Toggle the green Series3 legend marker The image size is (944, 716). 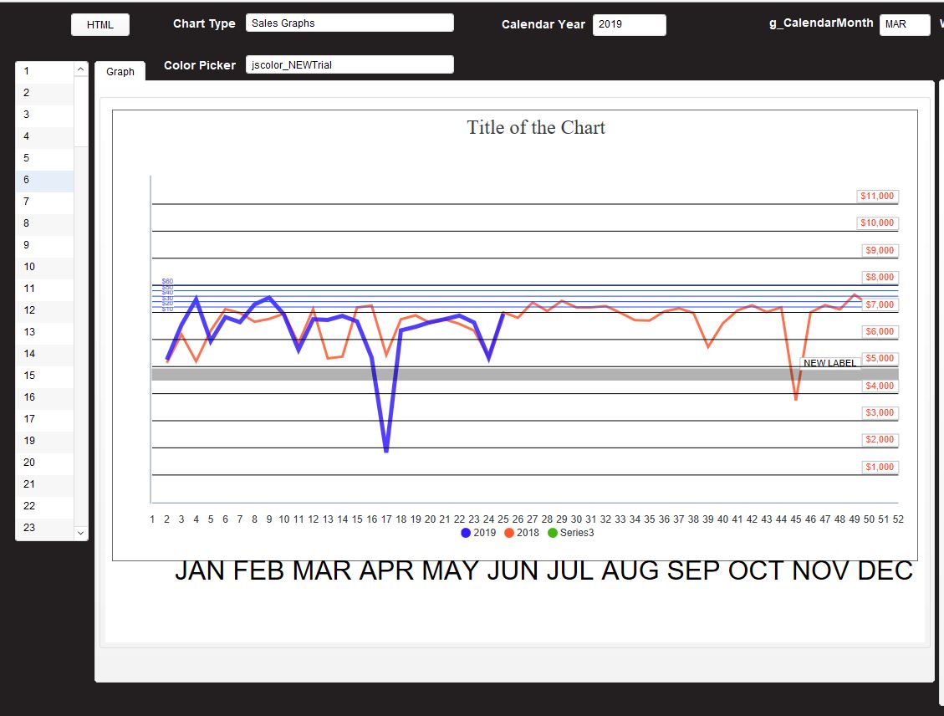pyautogui.click(x=552, y=532)
